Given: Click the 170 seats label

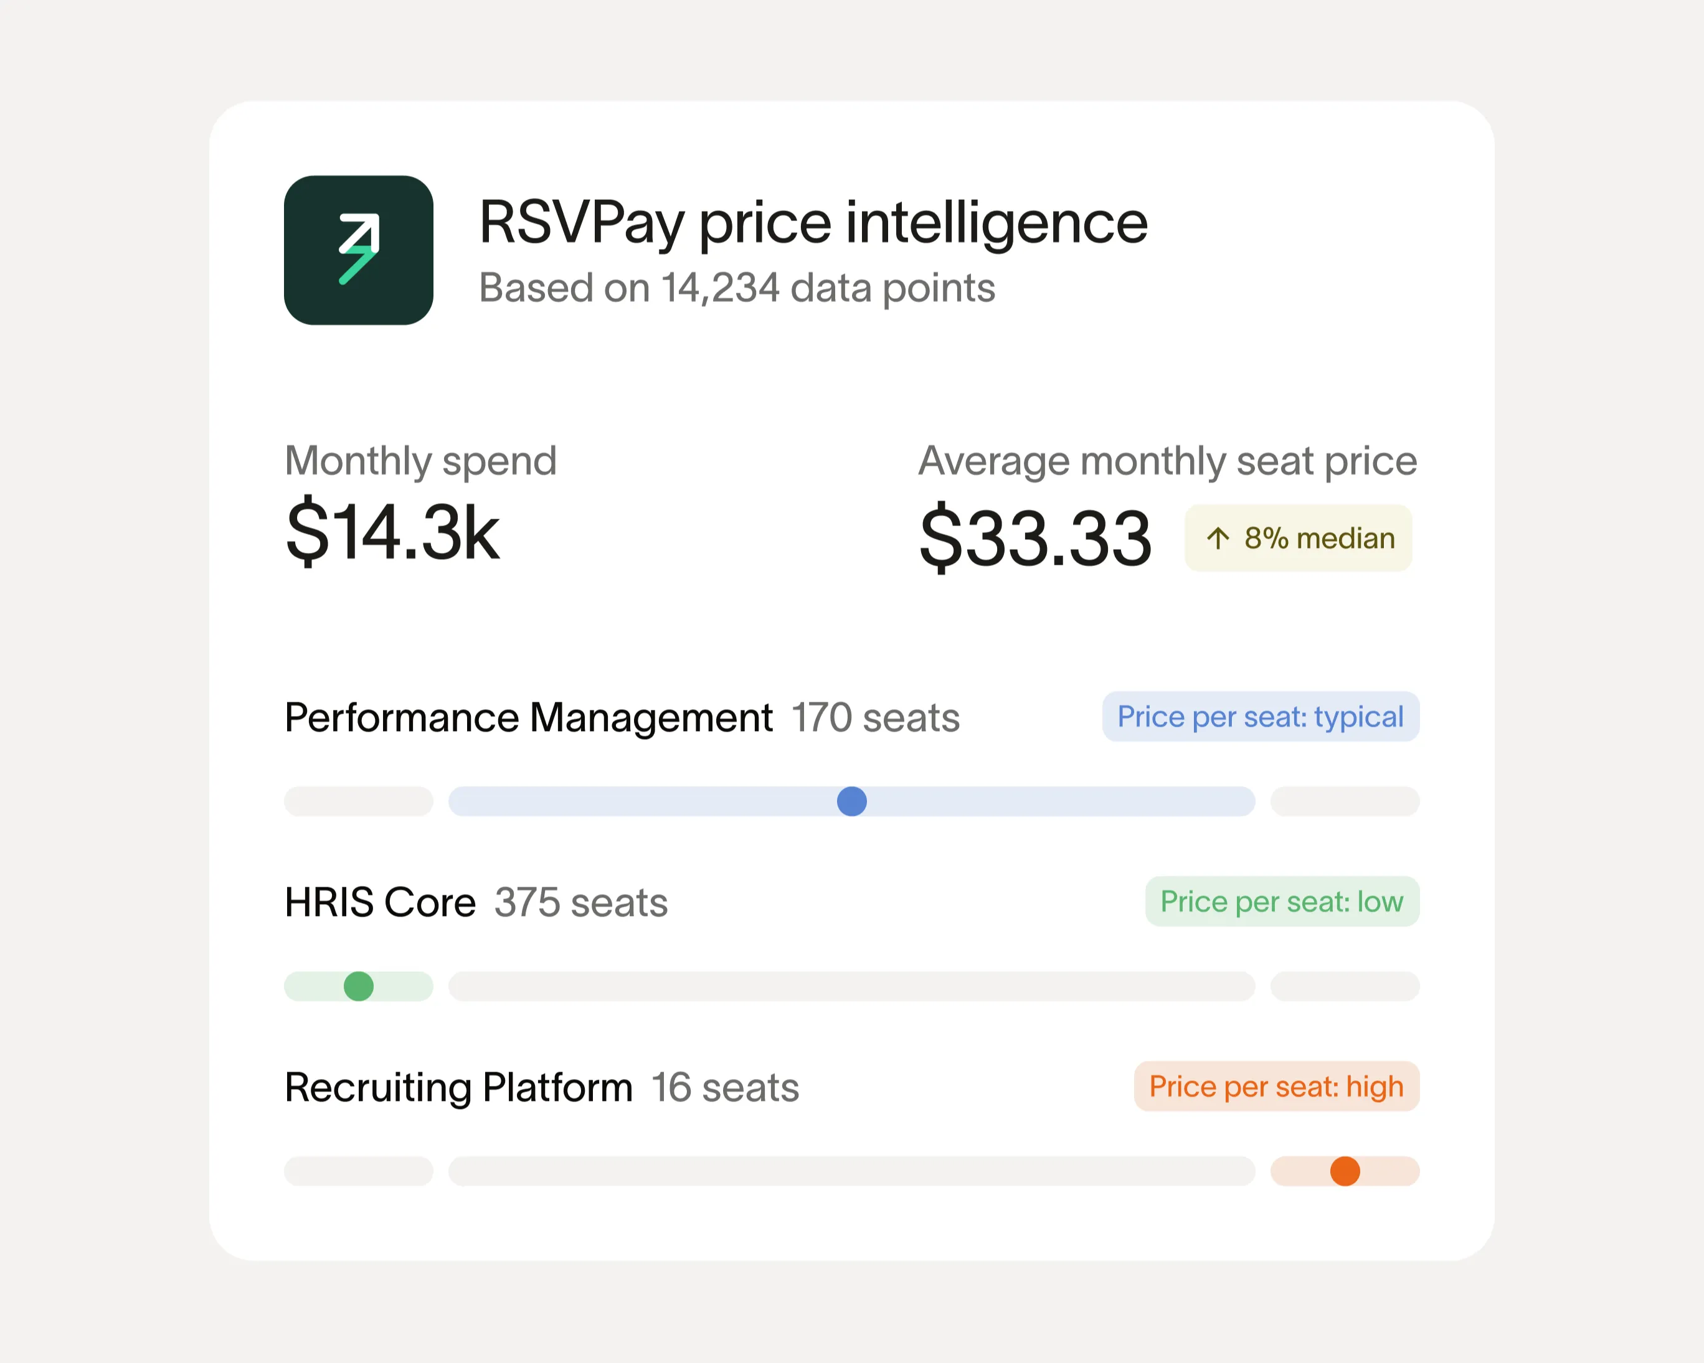Looking at the screenshot, I should (x=876, y=717).
